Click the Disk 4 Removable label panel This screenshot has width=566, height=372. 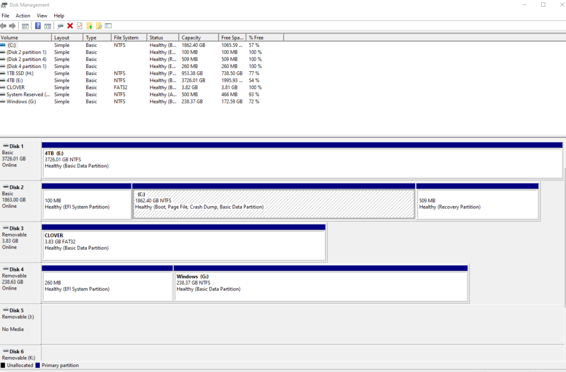click(x=20, y=283)
